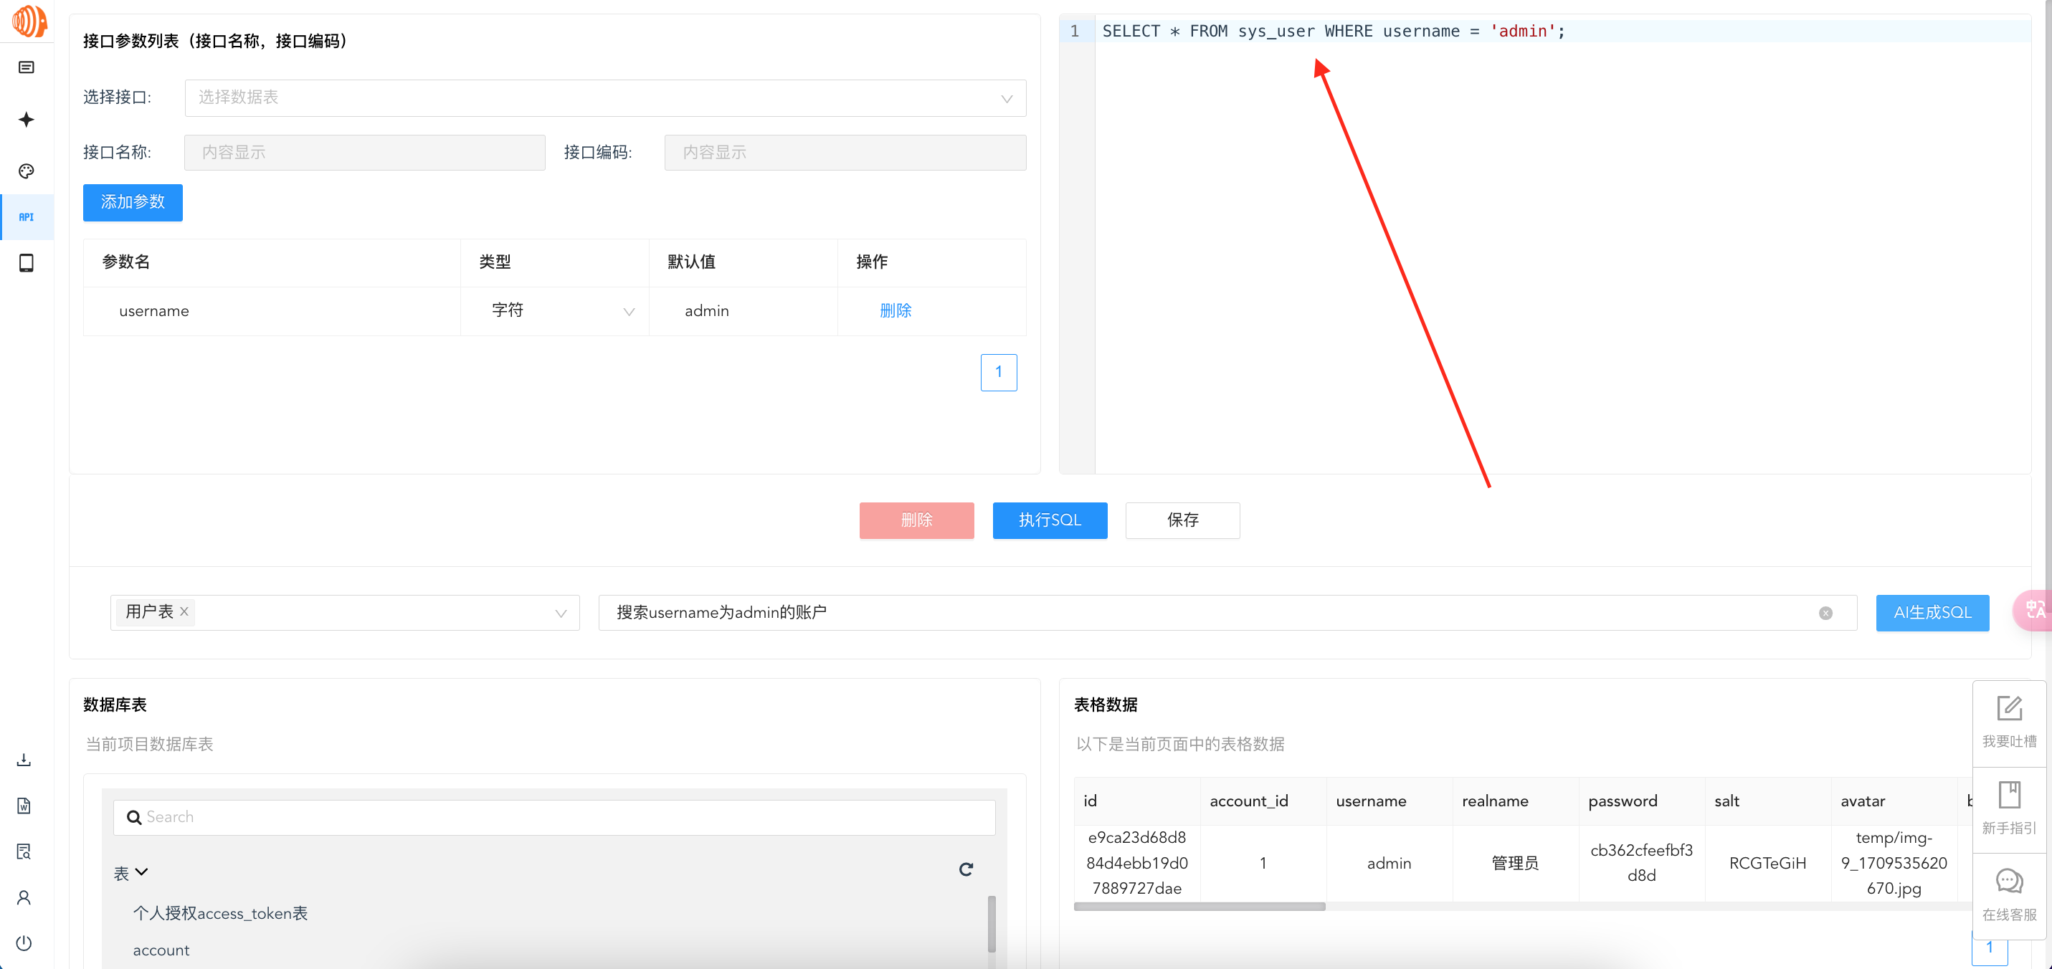Select the account table in list
Viewport: 2052px width, 969px height.
click(161, 950)
